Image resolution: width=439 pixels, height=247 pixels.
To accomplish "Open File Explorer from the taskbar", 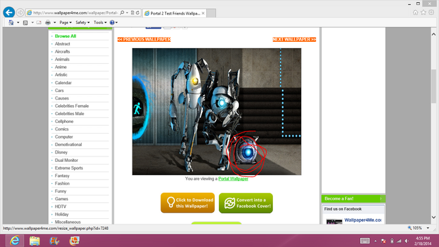I will point(35,241).
